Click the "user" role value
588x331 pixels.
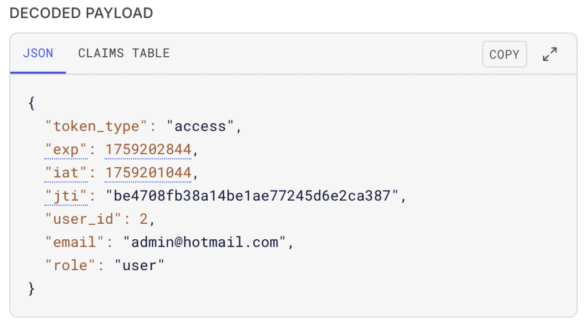click(x=140, y=265)
